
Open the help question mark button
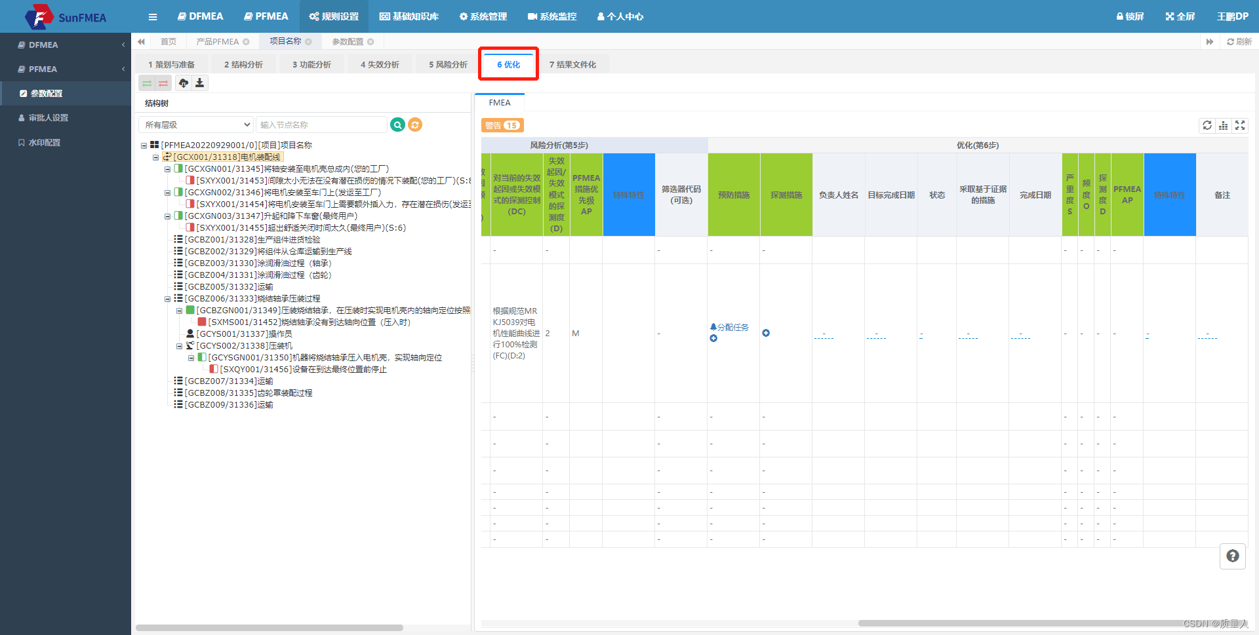coord(1233,556)
